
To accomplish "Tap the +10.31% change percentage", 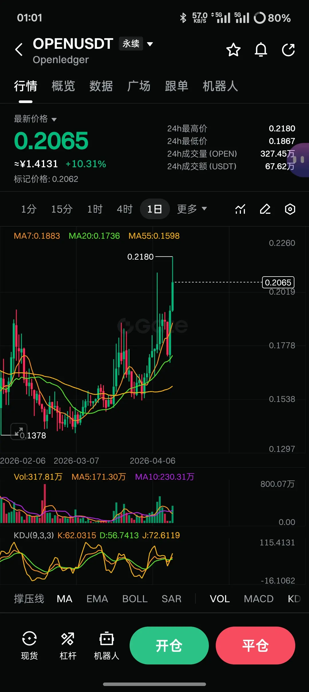I will click(x=86, y=164).
